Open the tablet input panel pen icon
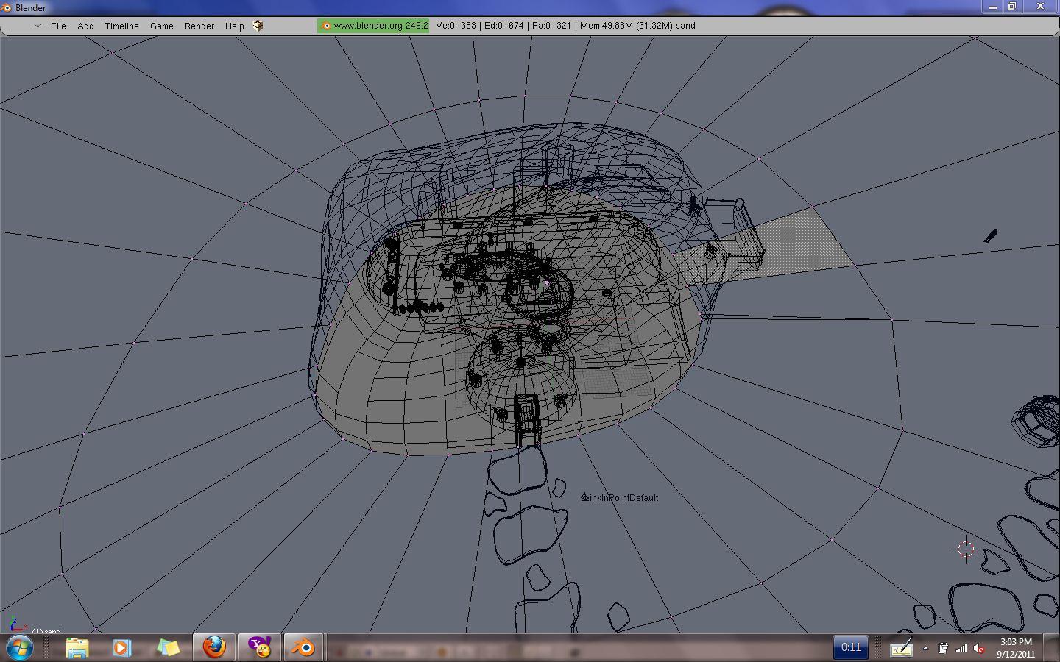This screenshot has width=1060, height=662. (x=901, y=648)
